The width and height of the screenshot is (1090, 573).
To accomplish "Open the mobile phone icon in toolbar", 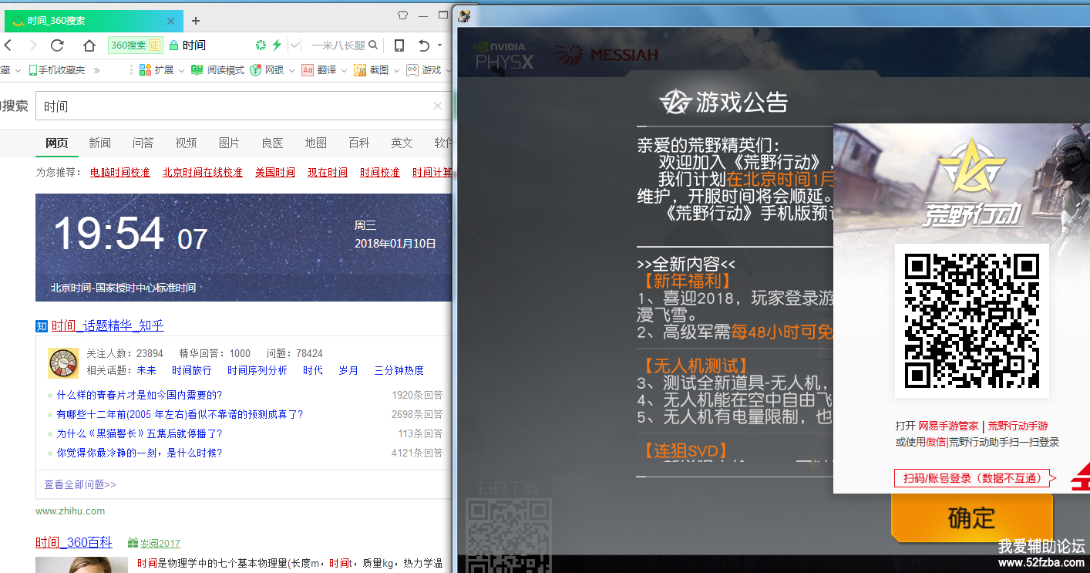I will [x=399, y=46].
